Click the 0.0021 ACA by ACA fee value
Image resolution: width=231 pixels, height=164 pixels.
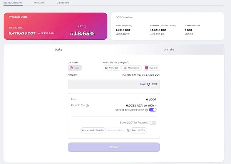(x=140, y=106)
